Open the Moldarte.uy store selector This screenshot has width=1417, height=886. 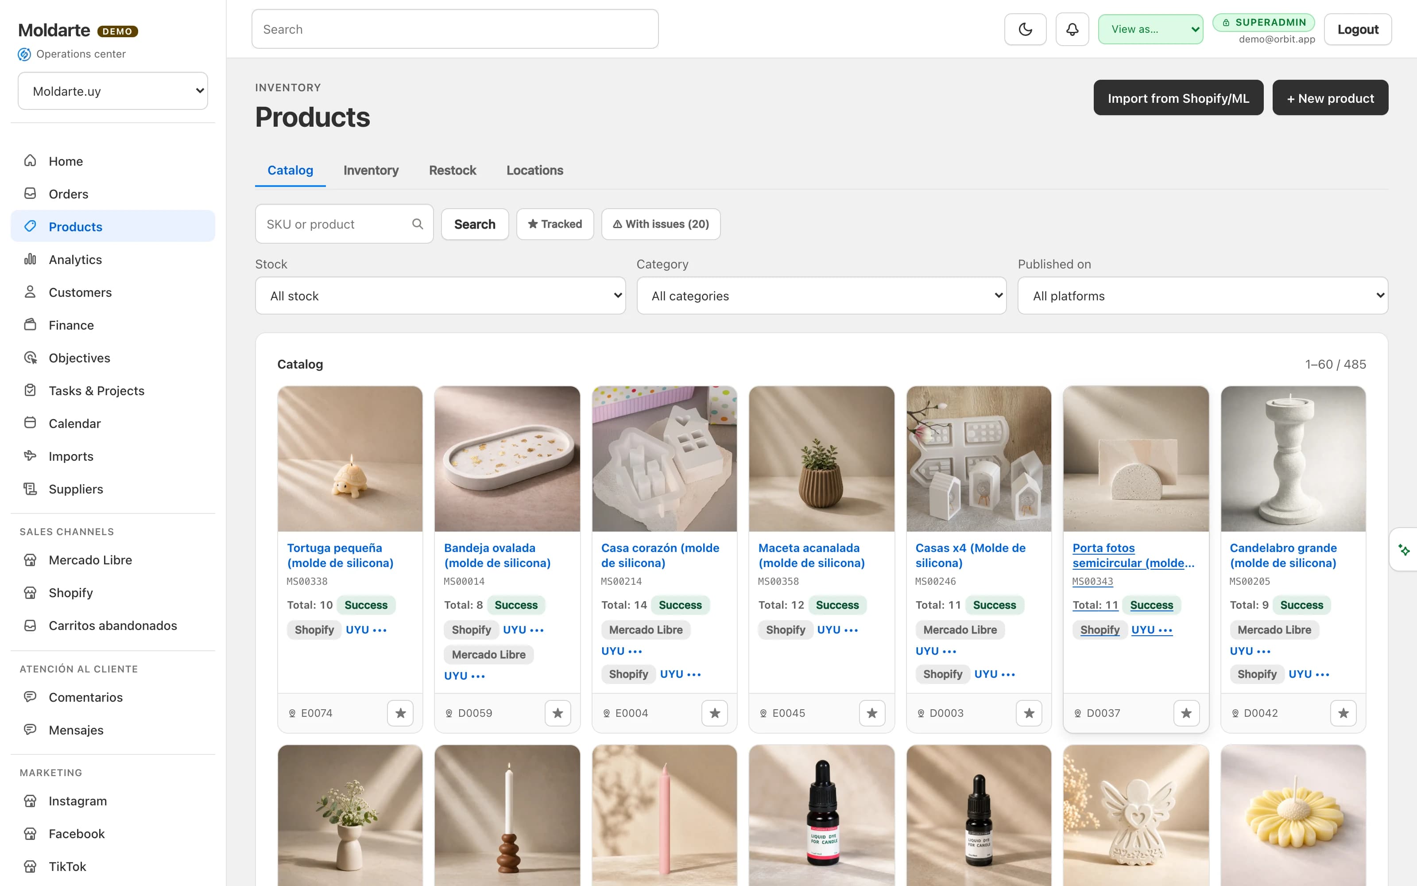pyautogui.click(x=112, y=91)
